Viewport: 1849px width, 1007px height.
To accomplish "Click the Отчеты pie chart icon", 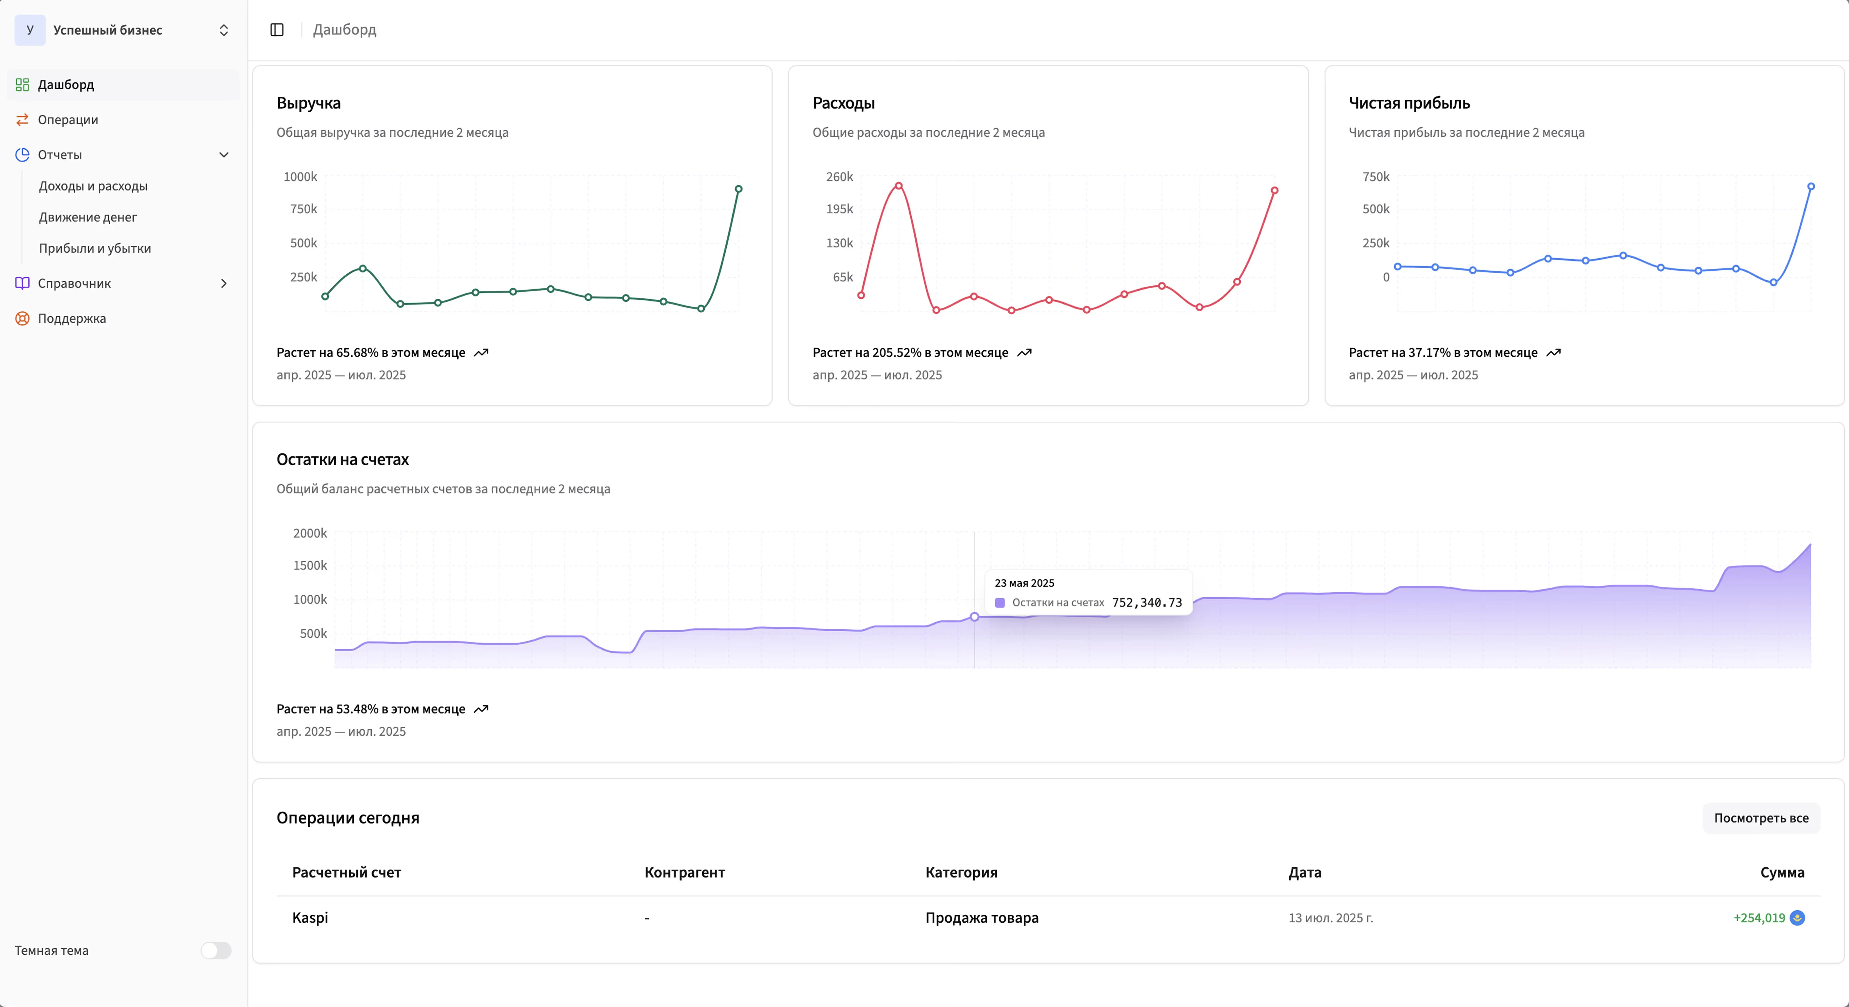I will 22,155.
